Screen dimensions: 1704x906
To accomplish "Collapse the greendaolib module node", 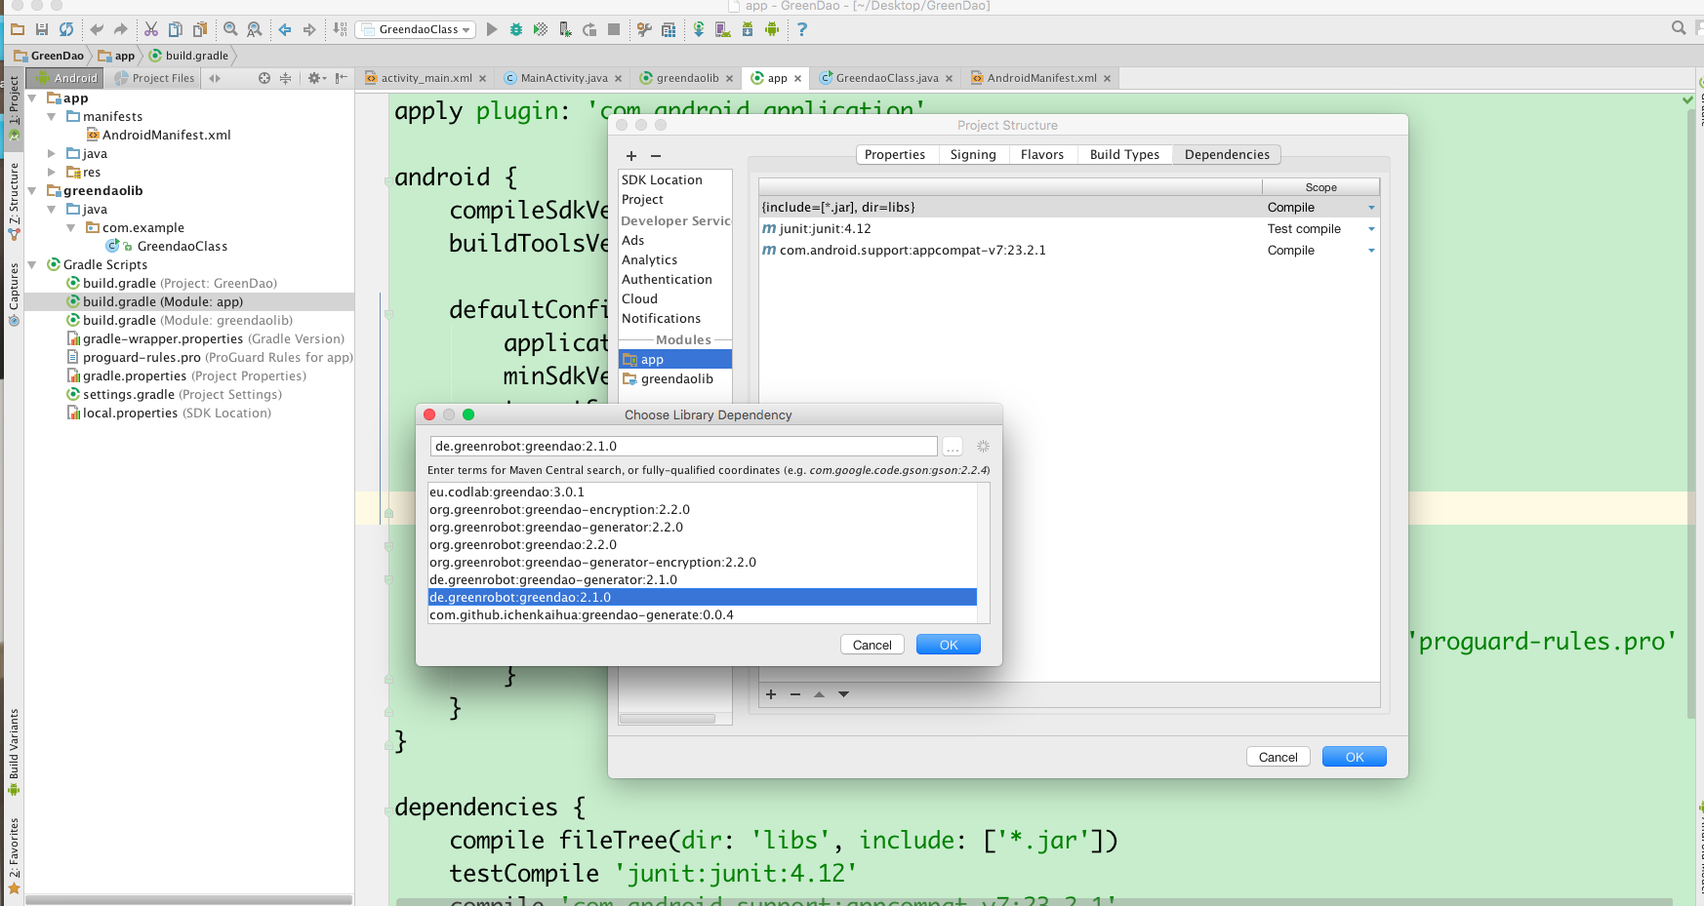I will click(x=32, y=191).
